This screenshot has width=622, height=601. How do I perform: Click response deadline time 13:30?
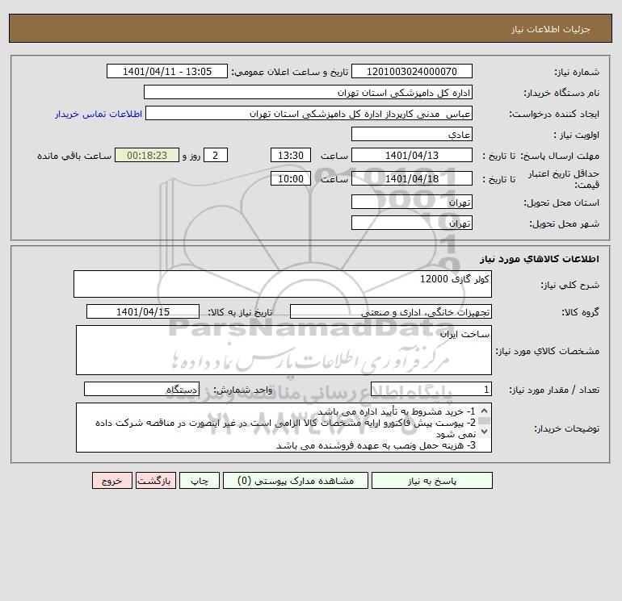tap(291, 156)
